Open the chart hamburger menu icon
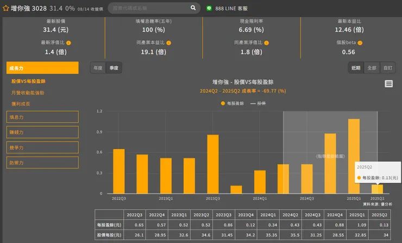The width and height of the screenshot is (402, 243). pyautogui.click(x=388, y=84)
